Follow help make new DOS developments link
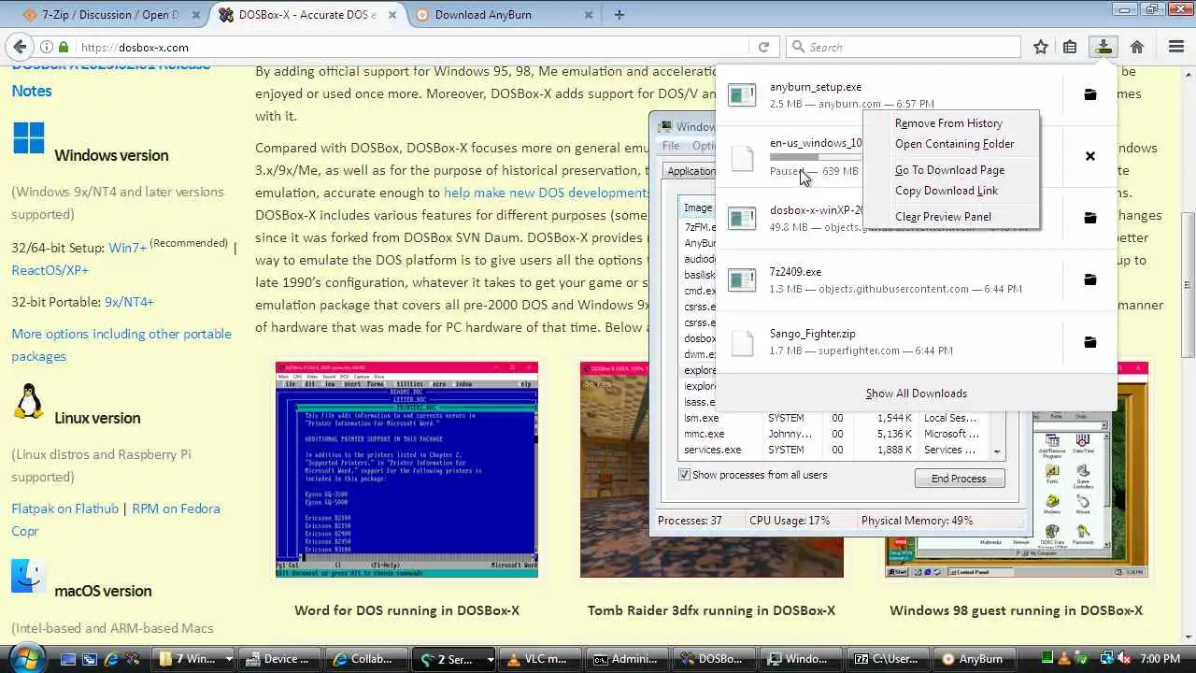 tap(546, 193)
